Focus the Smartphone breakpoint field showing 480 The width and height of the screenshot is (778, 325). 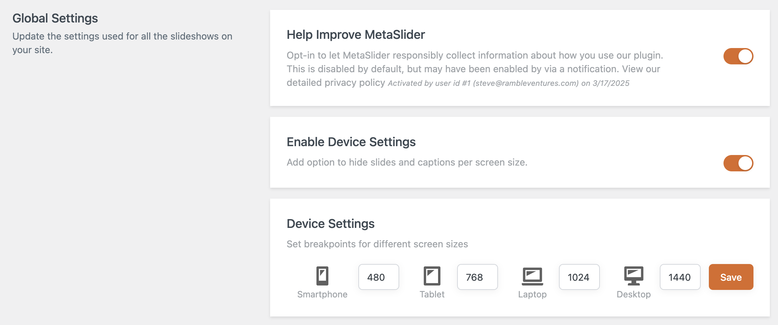378,277
